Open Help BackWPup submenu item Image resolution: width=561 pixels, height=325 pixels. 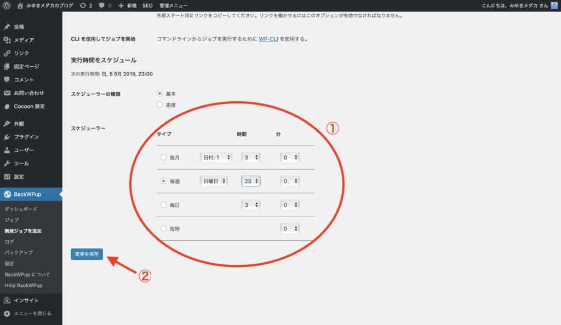coord(24,286)
